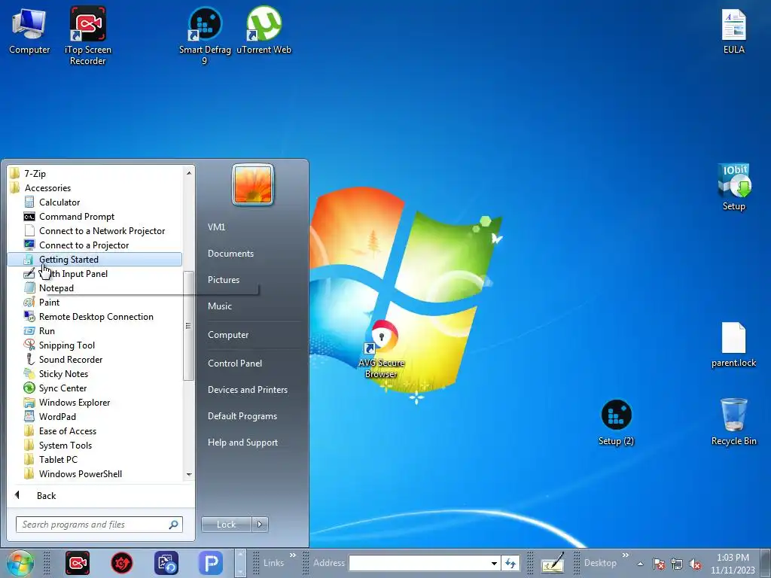Viewport: 771px width, 578px height.
Task: Open the shutdown options arrow beside Lock
Action: (260, 525)
